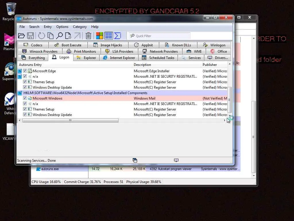Sort by the Publisher column header

[214, 65]
